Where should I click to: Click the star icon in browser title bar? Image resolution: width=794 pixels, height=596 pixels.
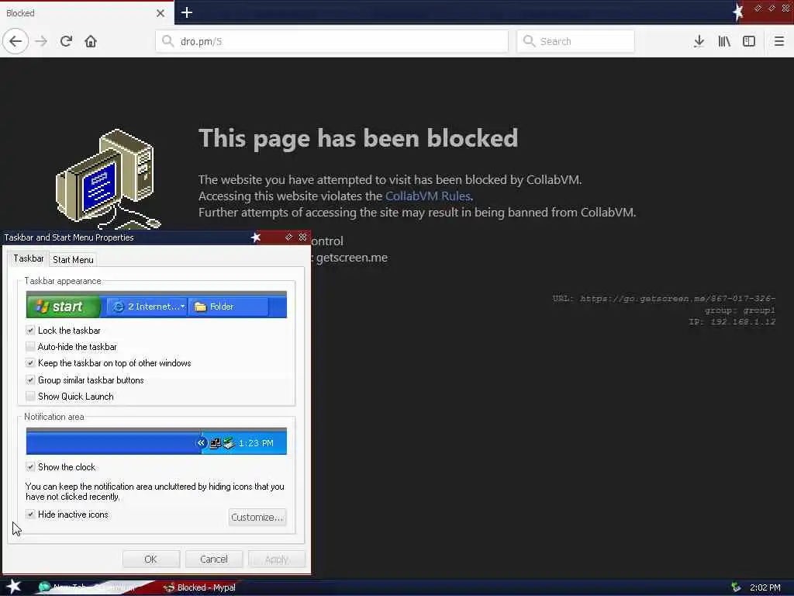pyautogui.click(x=738, y=11)
